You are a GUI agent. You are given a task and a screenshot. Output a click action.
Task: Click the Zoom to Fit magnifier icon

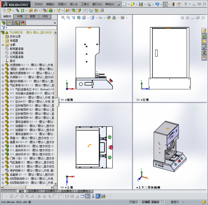pyautogui.click(x=63, y=18)
